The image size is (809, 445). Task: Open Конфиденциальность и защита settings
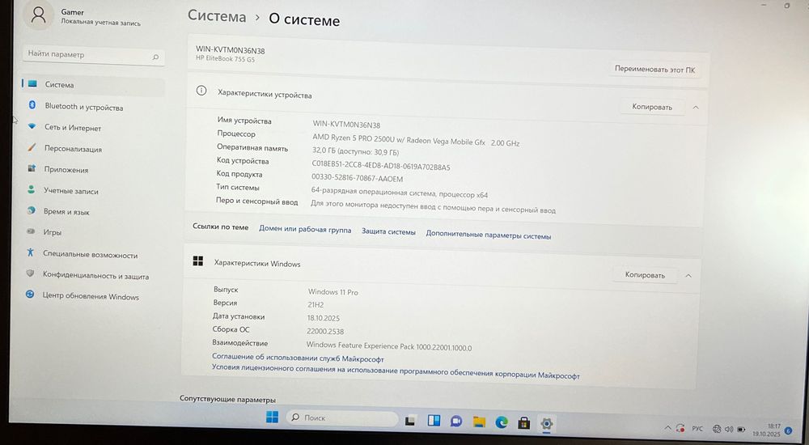[x=95, y=276]
